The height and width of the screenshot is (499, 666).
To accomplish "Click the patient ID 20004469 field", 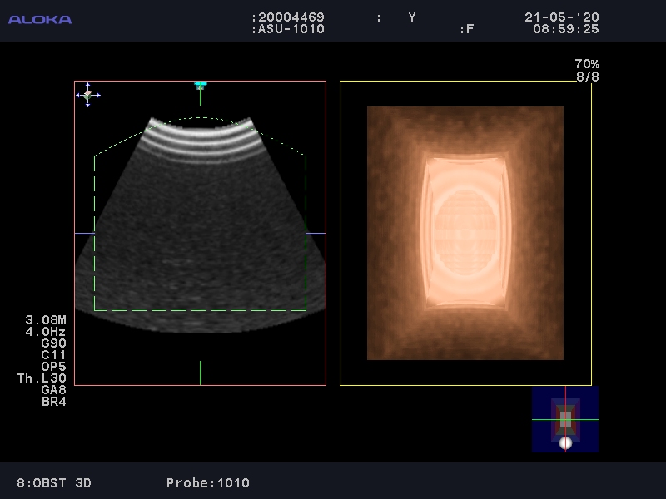I will click(291, 17).
